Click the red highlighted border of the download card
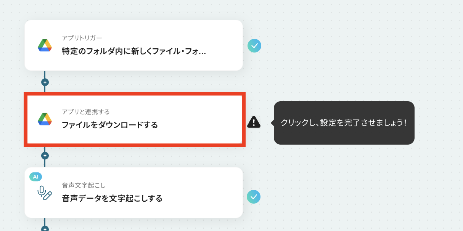 (134, 94)
